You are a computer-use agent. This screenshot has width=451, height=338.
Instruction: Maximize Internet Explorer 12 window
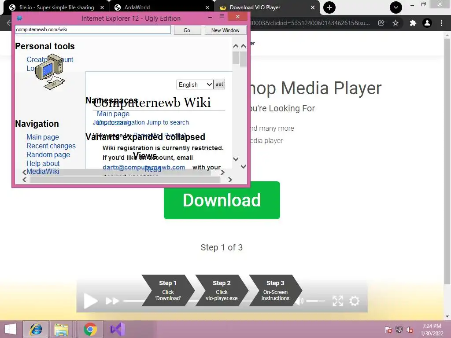pos(222,17)
